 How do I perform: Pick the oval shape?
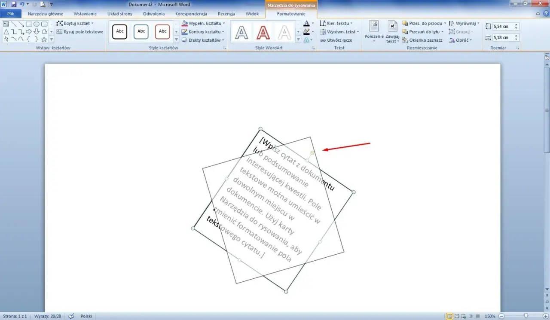click(37, 24)
